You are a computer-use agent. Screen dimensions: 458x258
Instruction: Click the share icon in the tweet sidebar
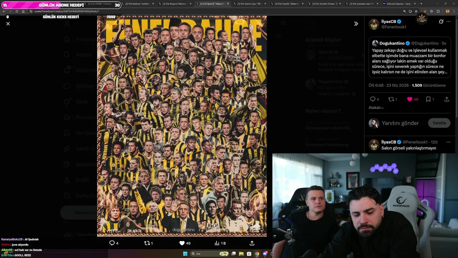point(447,99)
